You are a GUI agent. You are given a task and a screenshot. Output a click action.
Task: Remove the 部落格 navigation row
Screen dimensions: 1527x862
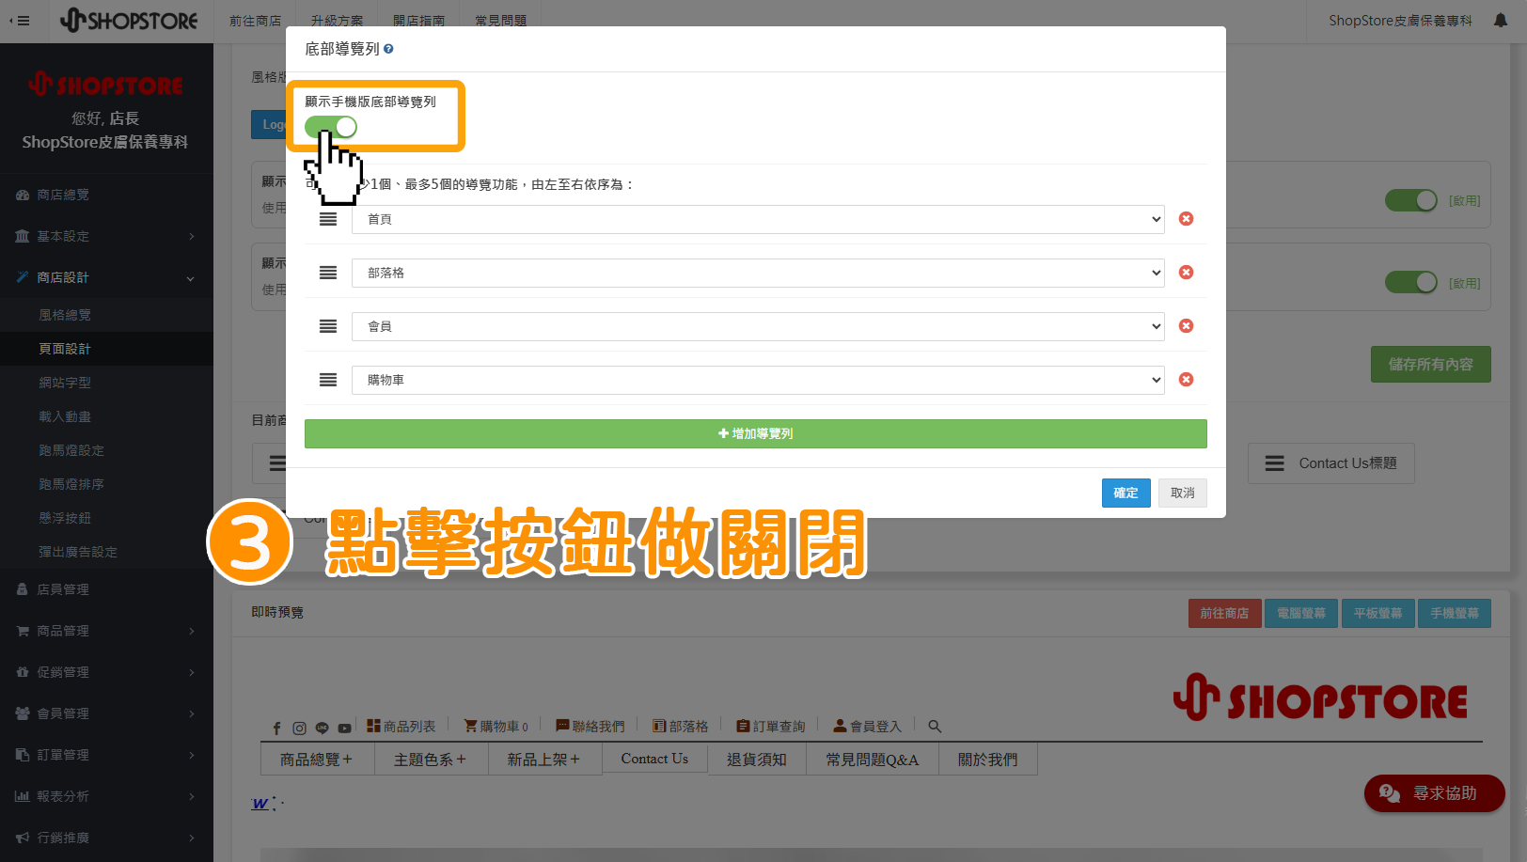pyautogui.click(x=1187, y=273)
